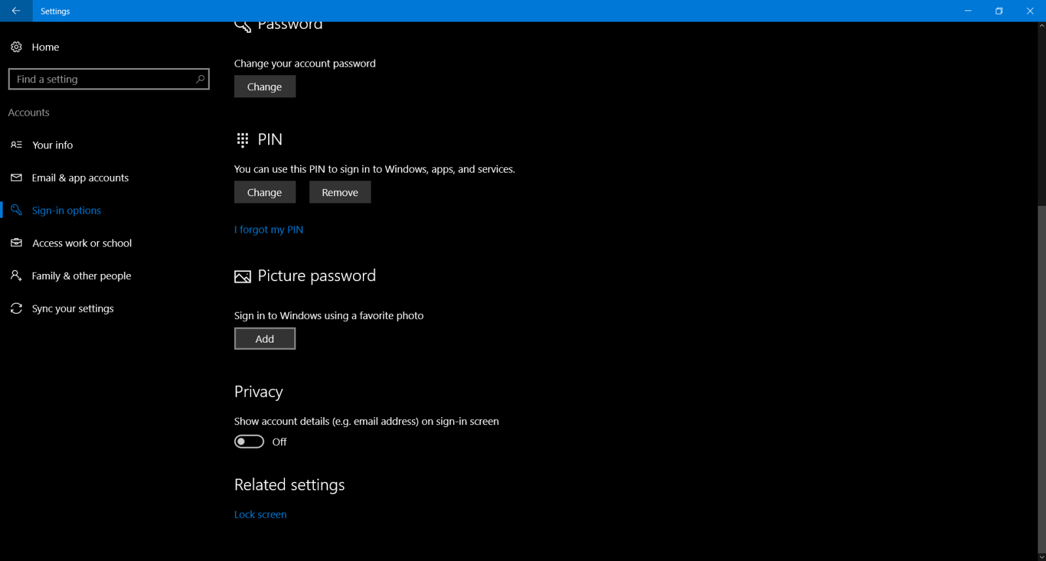Click inside the Find a setting box

point(105,78)
